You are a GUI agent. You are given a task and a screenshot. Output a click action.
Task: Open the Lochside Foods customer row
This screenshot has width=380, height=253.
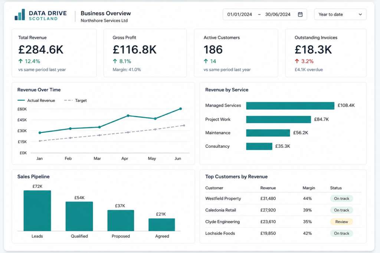283,233
